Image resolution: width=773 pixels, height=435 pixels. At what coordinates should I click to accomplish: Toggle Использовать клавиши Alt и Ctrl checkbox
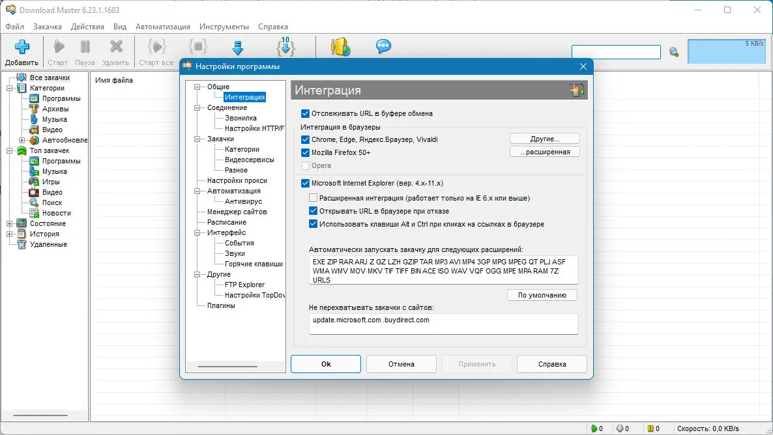click(313, 223)
